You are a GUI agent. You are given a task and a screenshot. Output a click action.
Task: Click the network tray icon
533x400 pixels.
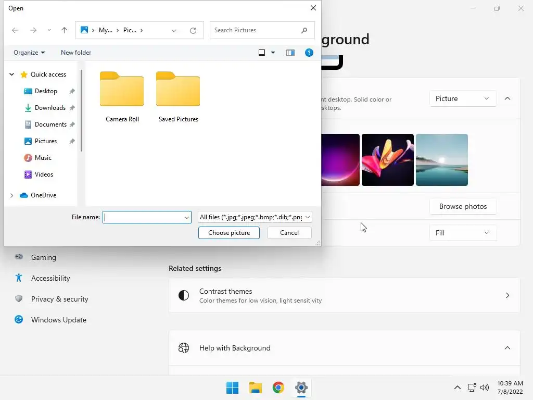472,387
